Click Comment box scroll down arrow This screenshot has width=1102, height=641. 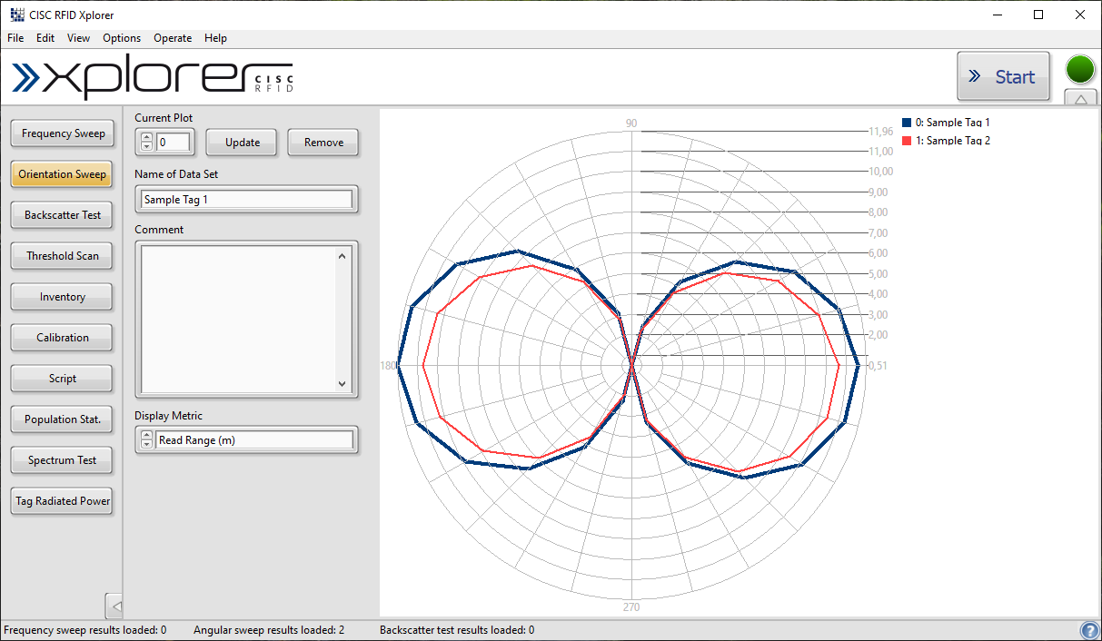343,384
